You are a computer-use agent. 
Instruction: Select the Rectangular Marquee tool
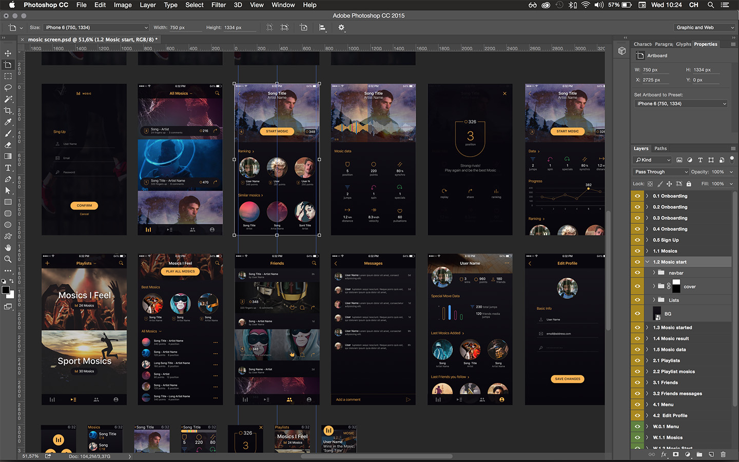point(8,76)
